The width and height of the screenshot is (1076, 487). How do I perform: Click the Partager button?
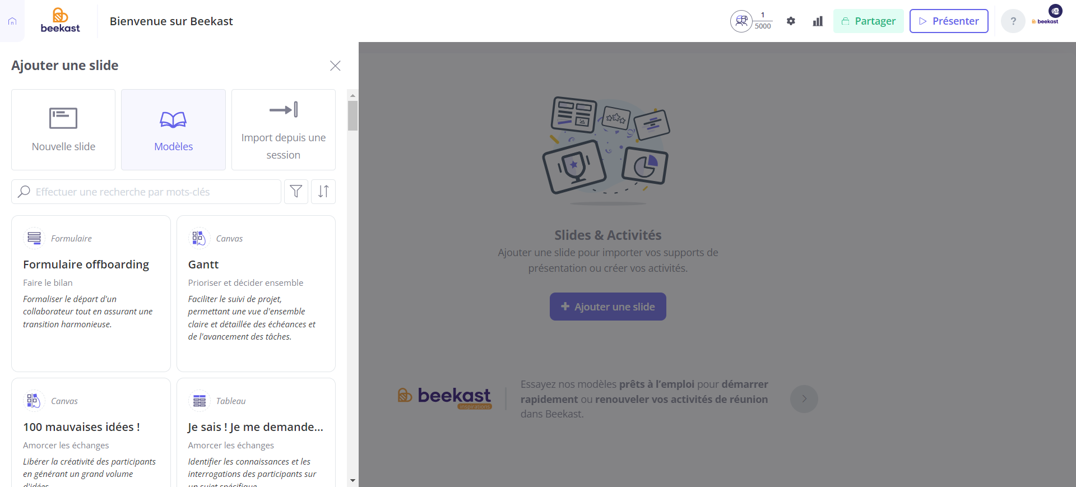click(x=868, y=21)
